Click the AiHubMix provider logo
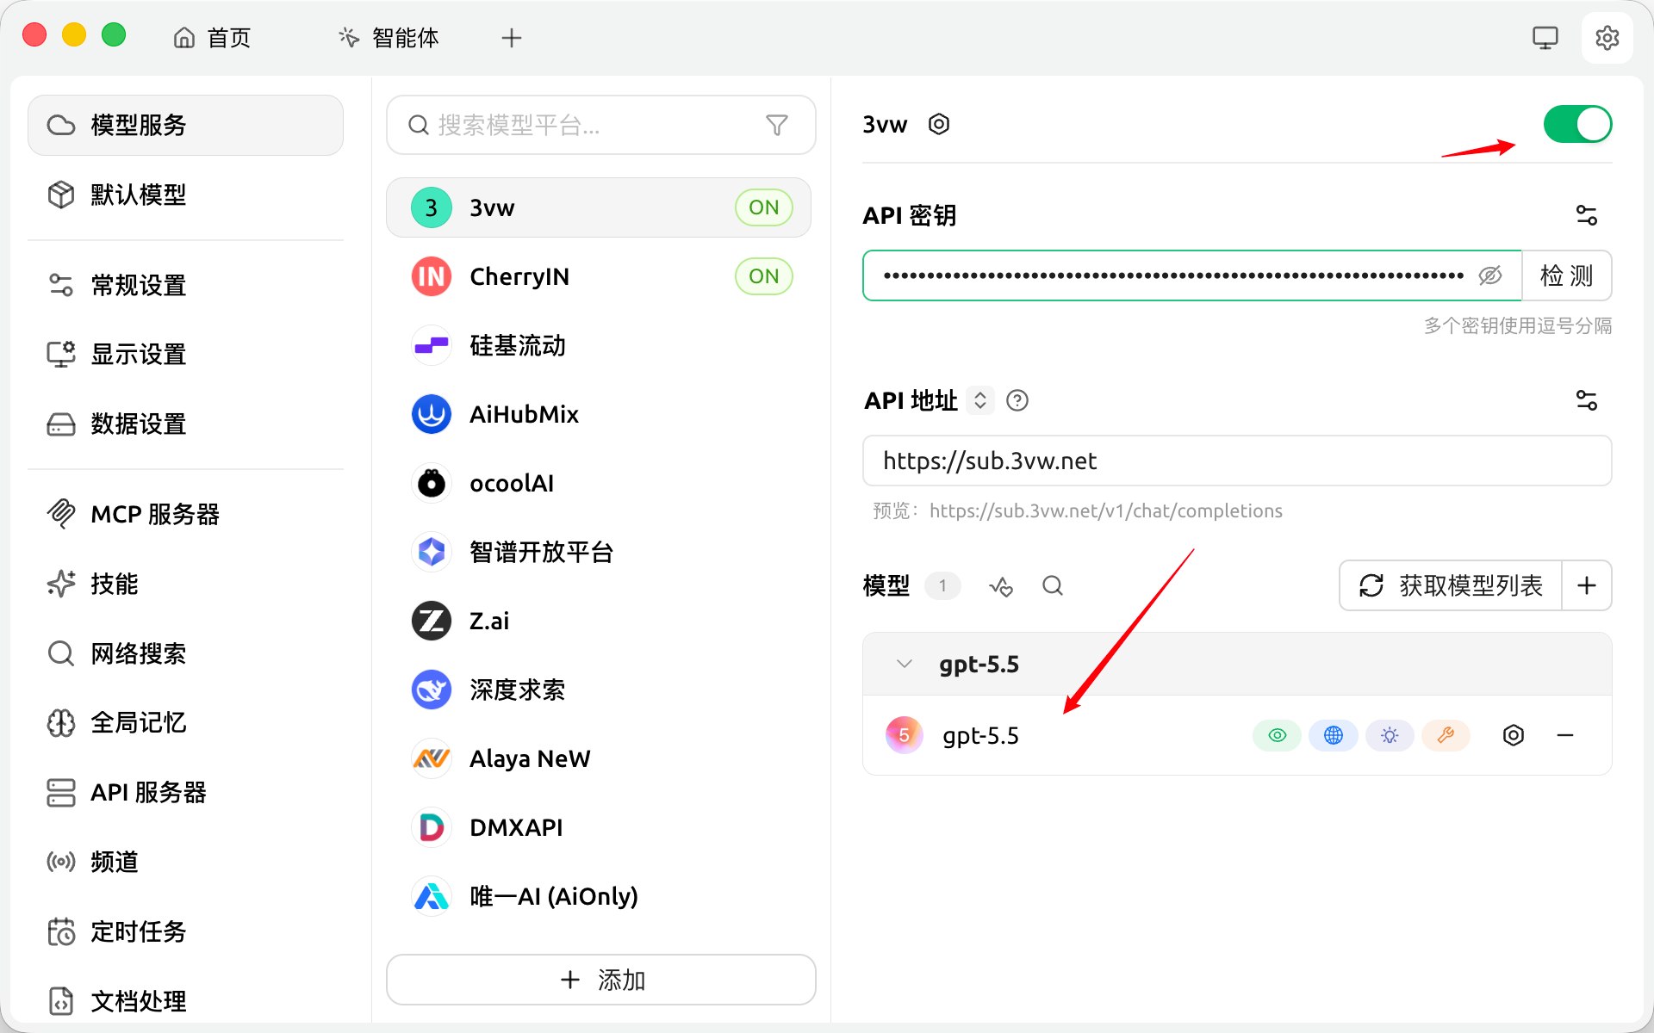 [x=431, y=414]
